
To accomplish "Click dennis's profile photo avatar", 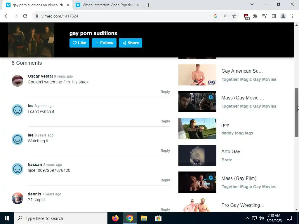I will pos(18,198).
